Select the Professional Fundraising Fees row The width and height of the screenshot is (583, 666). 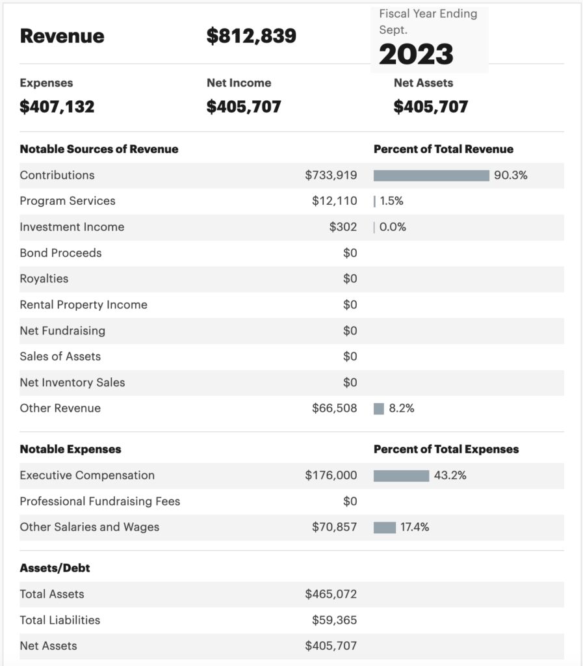(x=291, y=501)
